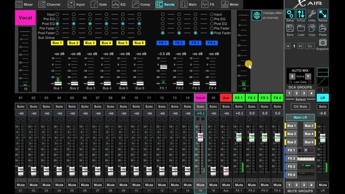Switch to the Gate tab

click(99, 4)
